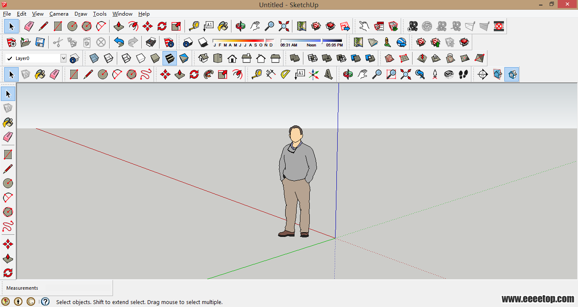Open the Model Info dialog icon
The width and height of the screenshot is (578, 307).
pyautogui.click(x=169, y=42)
